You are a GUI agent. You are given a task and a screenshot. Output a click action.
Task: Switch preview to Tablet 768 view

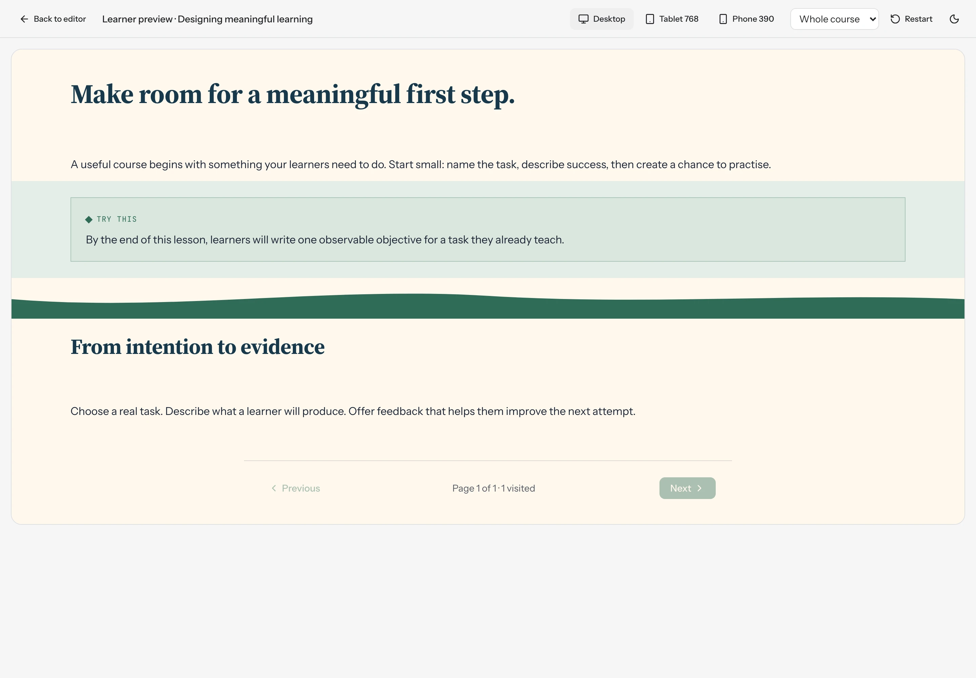click(x=672, y=19)
